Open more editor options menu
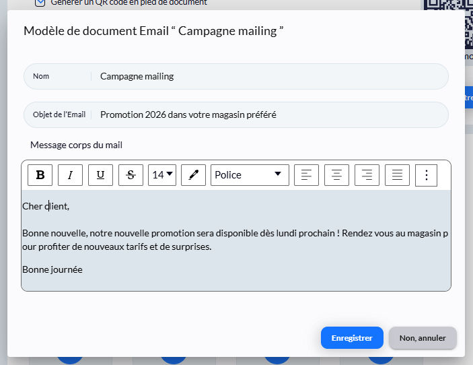This screenshot has height=365, width=473. pos(427,175)
